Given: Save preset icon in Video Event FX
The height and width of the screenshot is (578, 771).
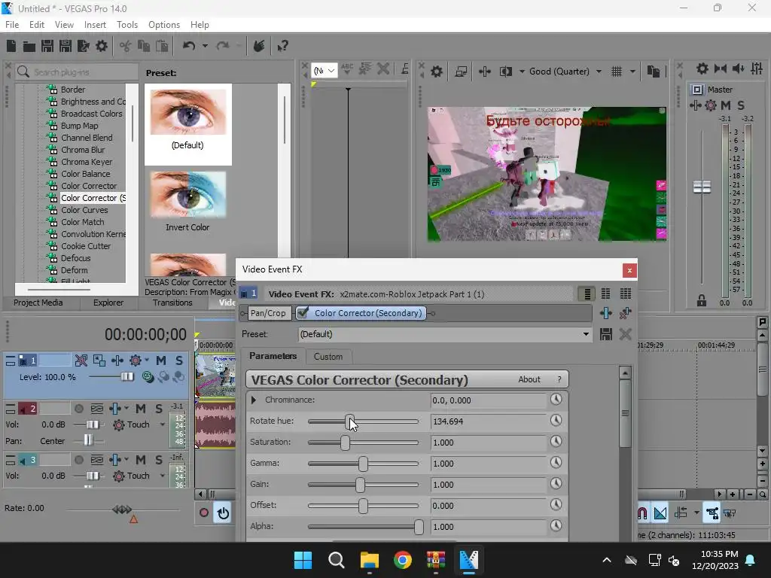Looking at the screenshot, I should point(606,334).
